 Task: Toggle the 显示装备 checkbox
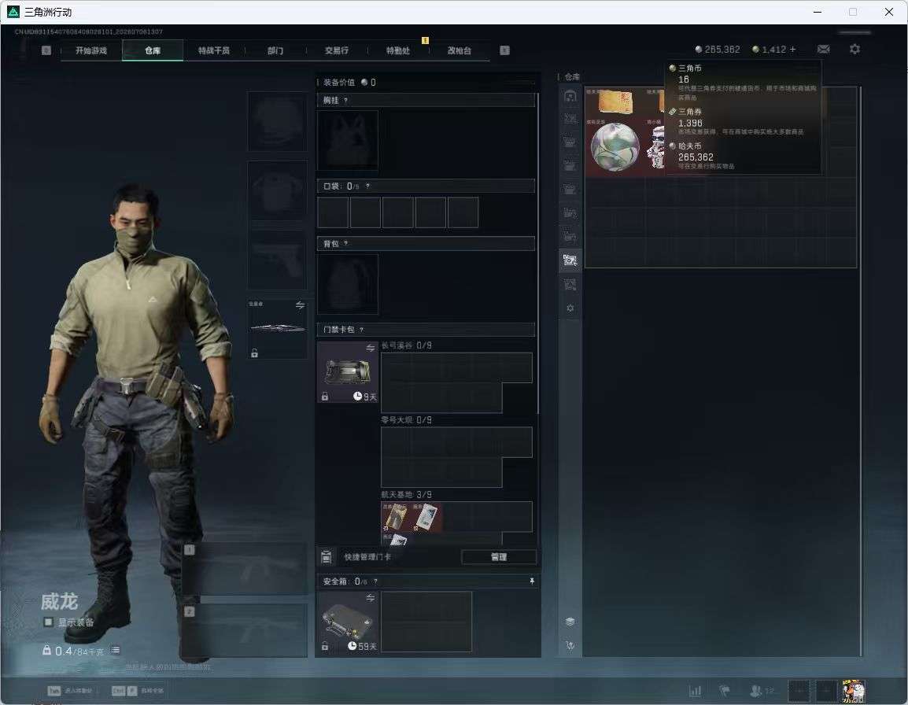tap(49, 622)
